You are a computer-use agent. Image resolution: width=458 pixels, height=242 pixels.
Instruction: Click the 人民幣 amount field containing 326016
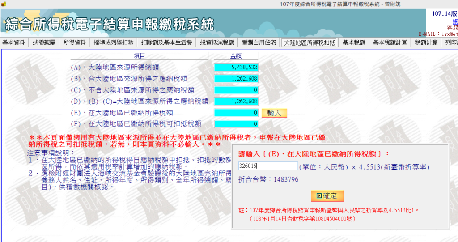267,166
